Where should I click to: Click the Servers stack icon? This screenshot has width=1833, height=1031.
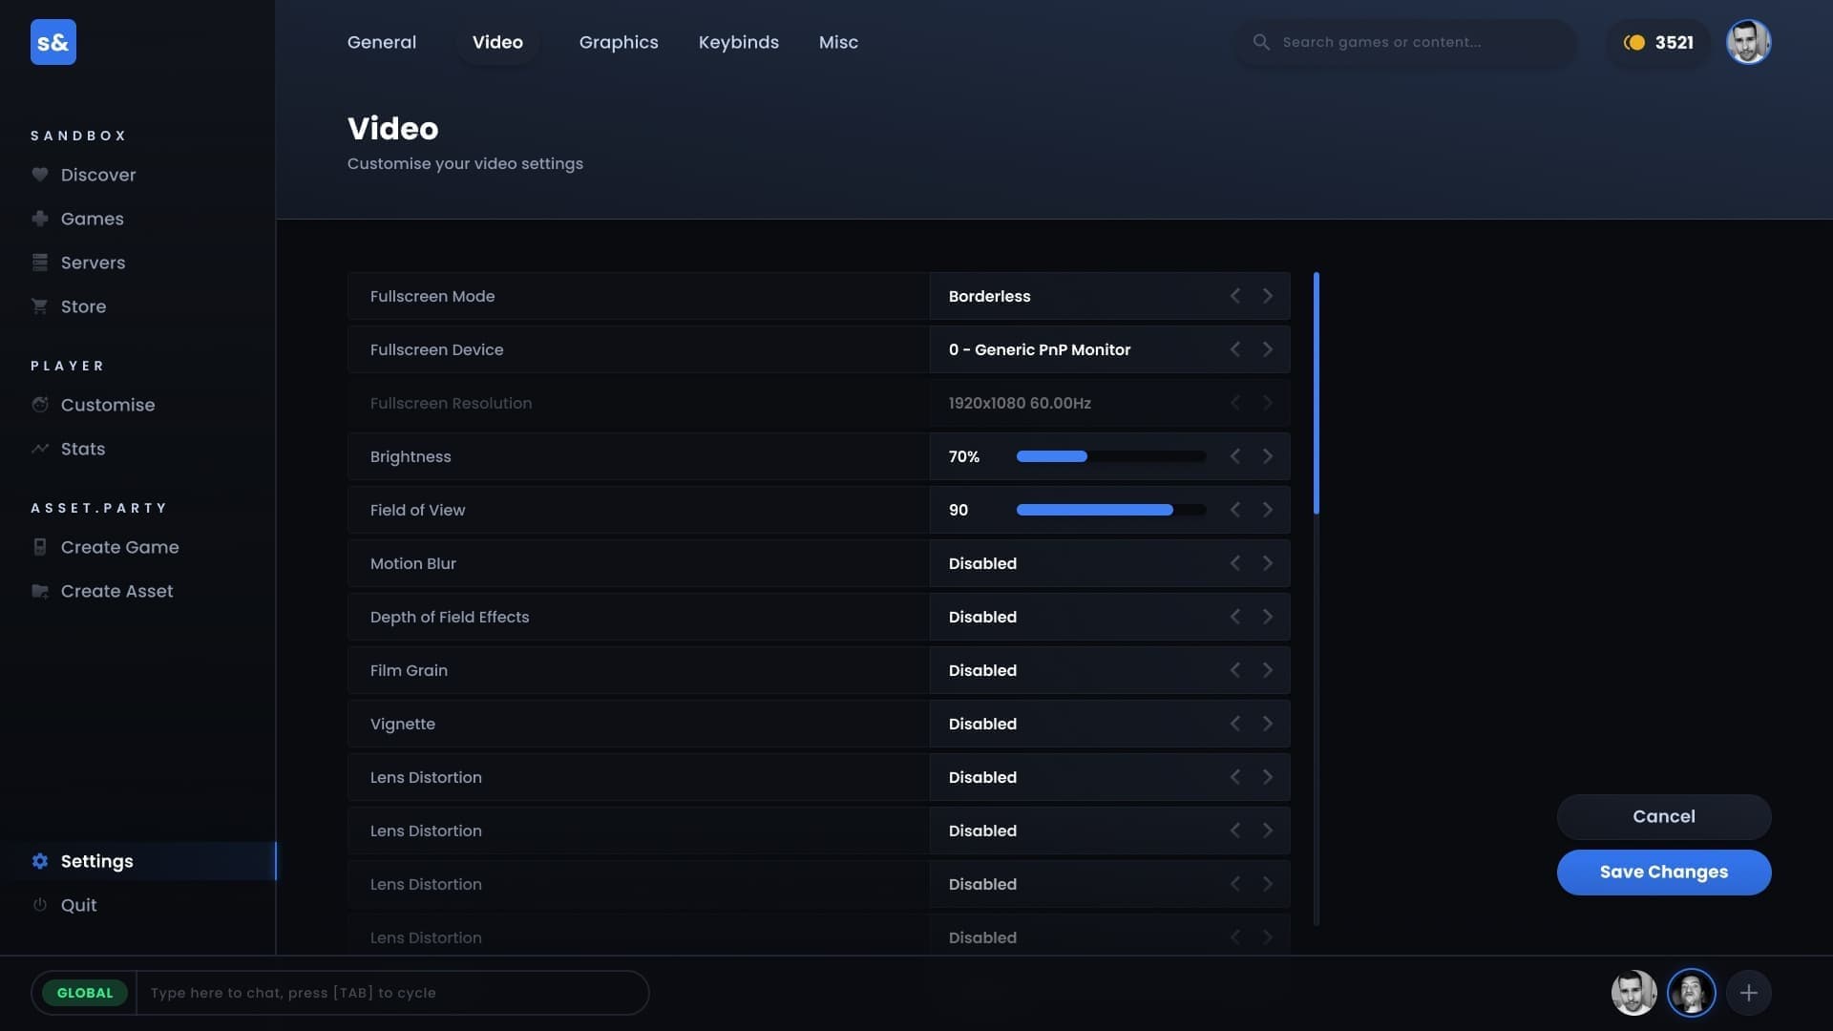point(39,263)
